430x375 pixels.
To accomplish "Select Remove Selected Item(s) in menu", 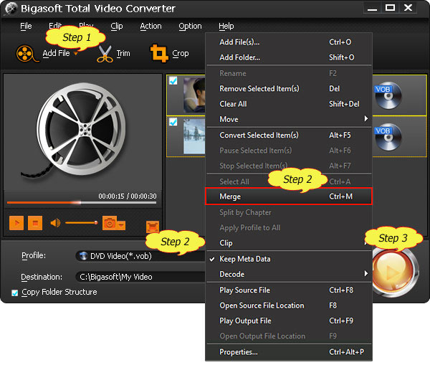I will pos(289,89).
